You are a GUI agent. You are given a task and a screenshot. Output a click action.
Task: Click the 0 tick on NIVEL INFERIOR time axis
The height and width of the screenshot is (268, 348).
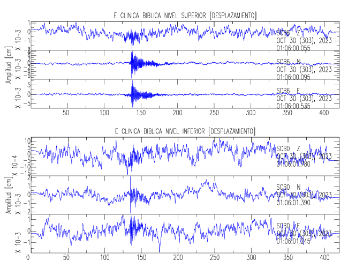(x=28, y=258)
